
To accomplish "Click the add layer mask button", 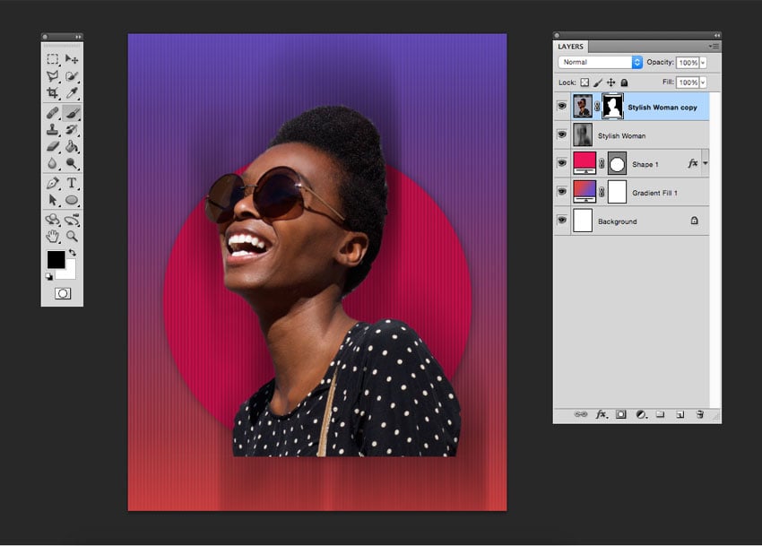I will coord(621,414).
